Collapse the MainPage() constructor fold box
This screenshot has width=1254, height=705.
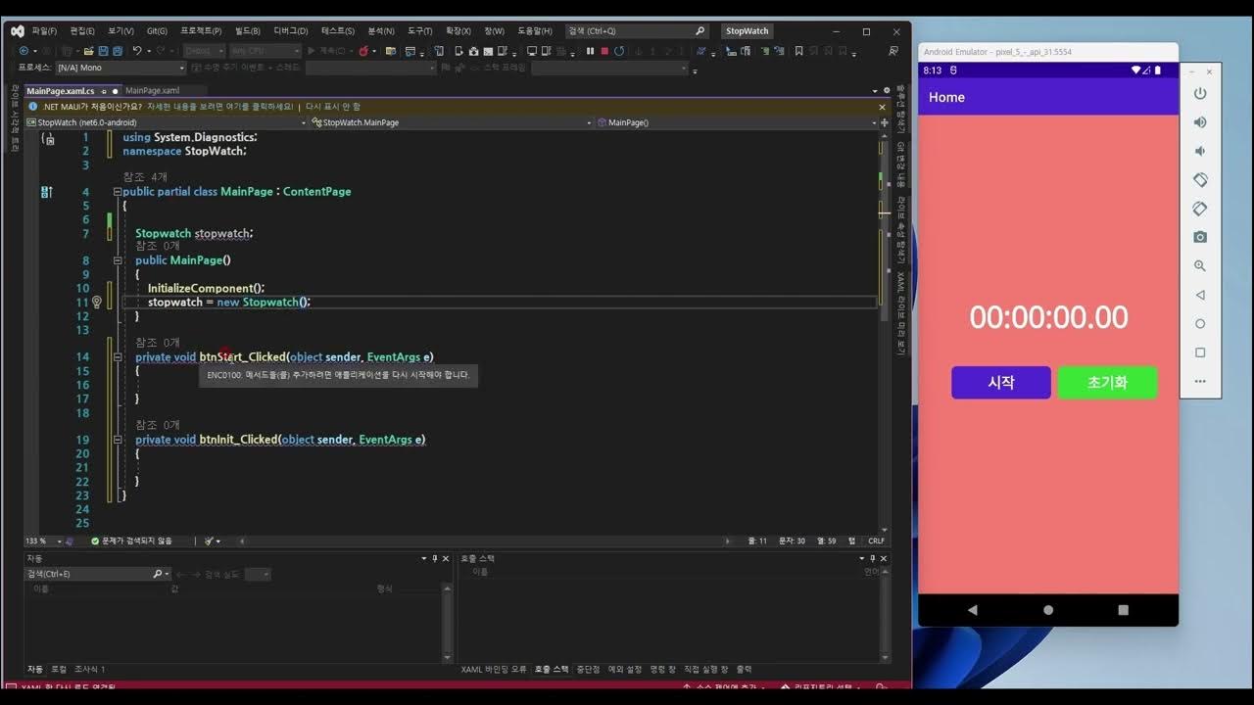[118, 260]
